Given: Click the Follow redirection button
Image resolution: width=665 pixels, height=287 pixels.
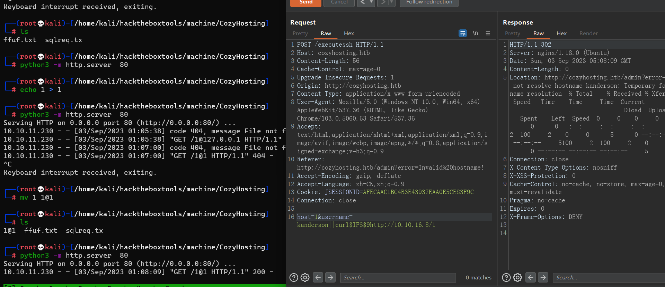Looking at the screenshot, I should [x=429, y=3].
